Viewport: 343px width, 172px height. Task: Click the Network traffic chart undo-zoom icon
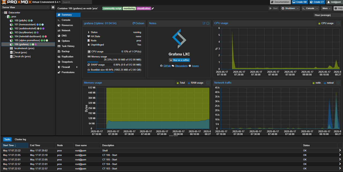coord(339,83)
